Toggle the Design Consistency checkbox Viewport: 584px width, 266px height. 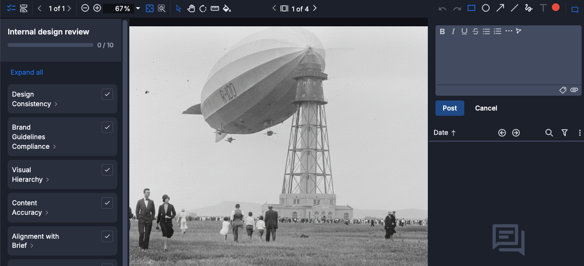[x=107, y=94]
